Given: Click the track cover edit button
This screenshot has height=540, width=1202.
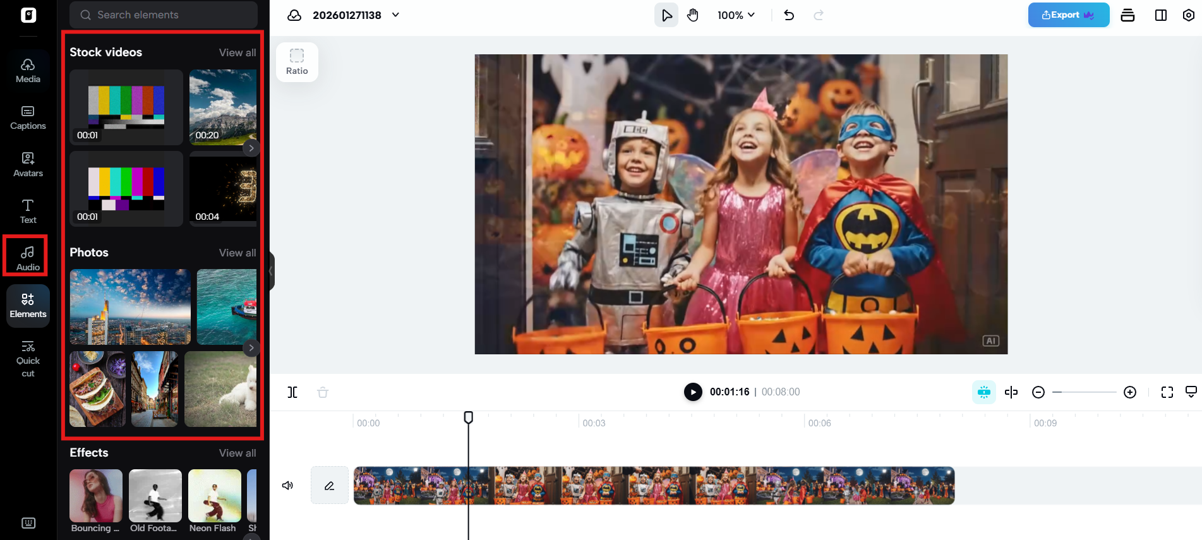Looking at the screenshot, I should (x=330, y=485).
